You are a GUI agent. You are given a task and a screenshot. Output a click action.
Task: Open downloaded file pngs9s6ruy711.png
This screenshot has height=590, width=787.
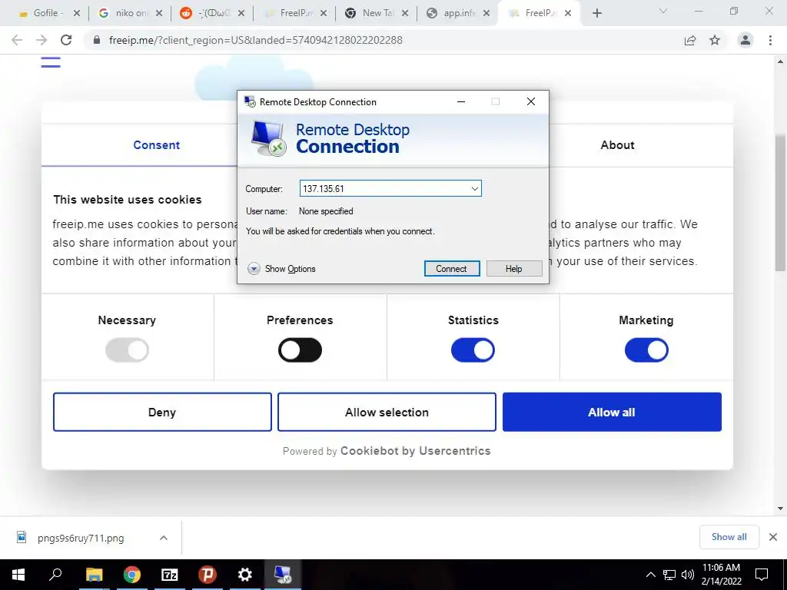click(x=80, y=538)
